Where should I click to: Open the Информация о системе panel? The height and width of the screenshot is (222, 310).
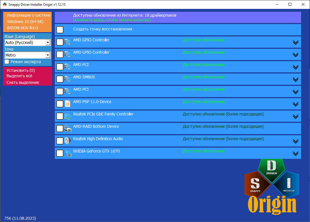click(29, 15)
